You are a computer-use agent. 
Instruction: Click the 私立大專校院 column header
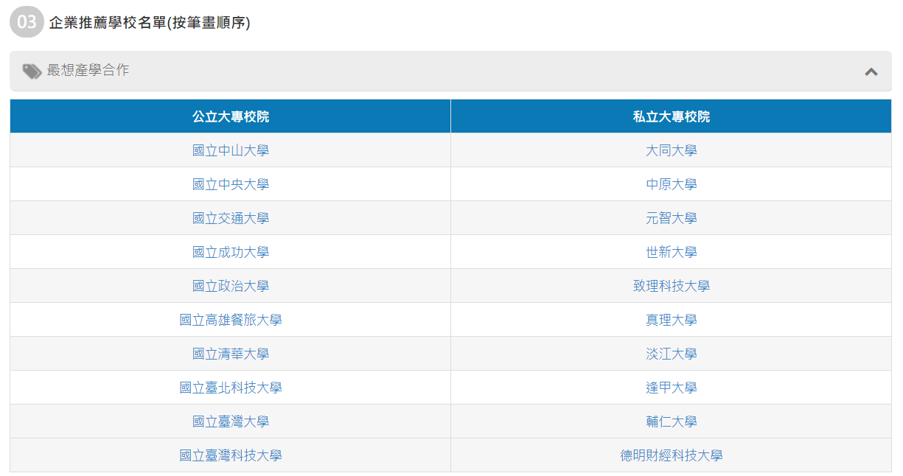point(672,116)
